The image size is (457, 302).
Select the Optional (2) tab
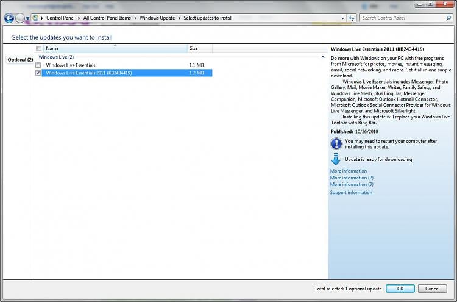coord(20,60)
